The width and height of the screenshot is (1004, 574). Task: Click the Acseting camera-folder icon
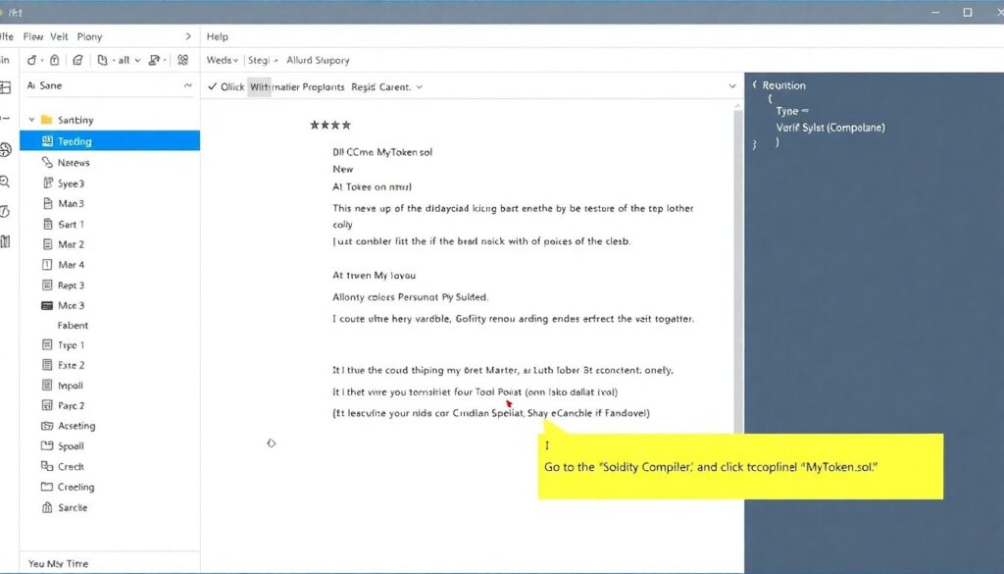(x=47, y=426)
